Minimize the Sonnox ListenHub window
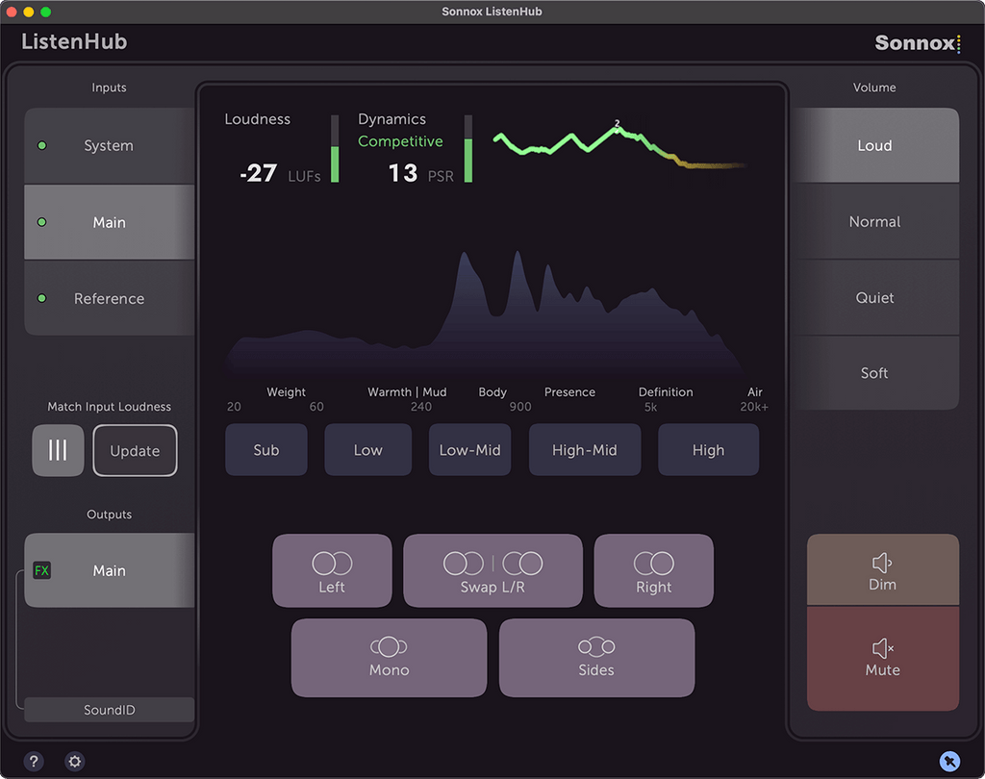 pyautogui.click(x=28, y=12)
